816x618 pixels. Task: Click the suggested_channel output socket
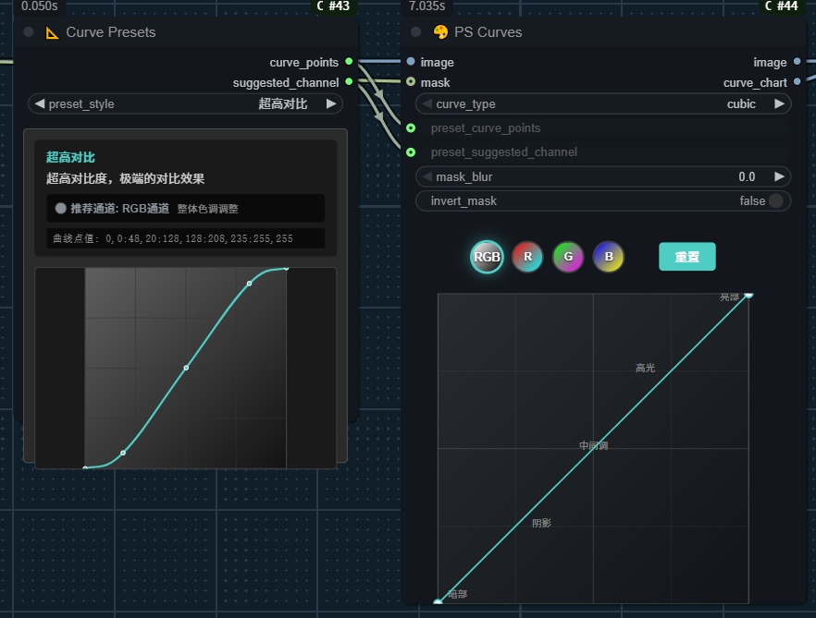coord(349,81)
